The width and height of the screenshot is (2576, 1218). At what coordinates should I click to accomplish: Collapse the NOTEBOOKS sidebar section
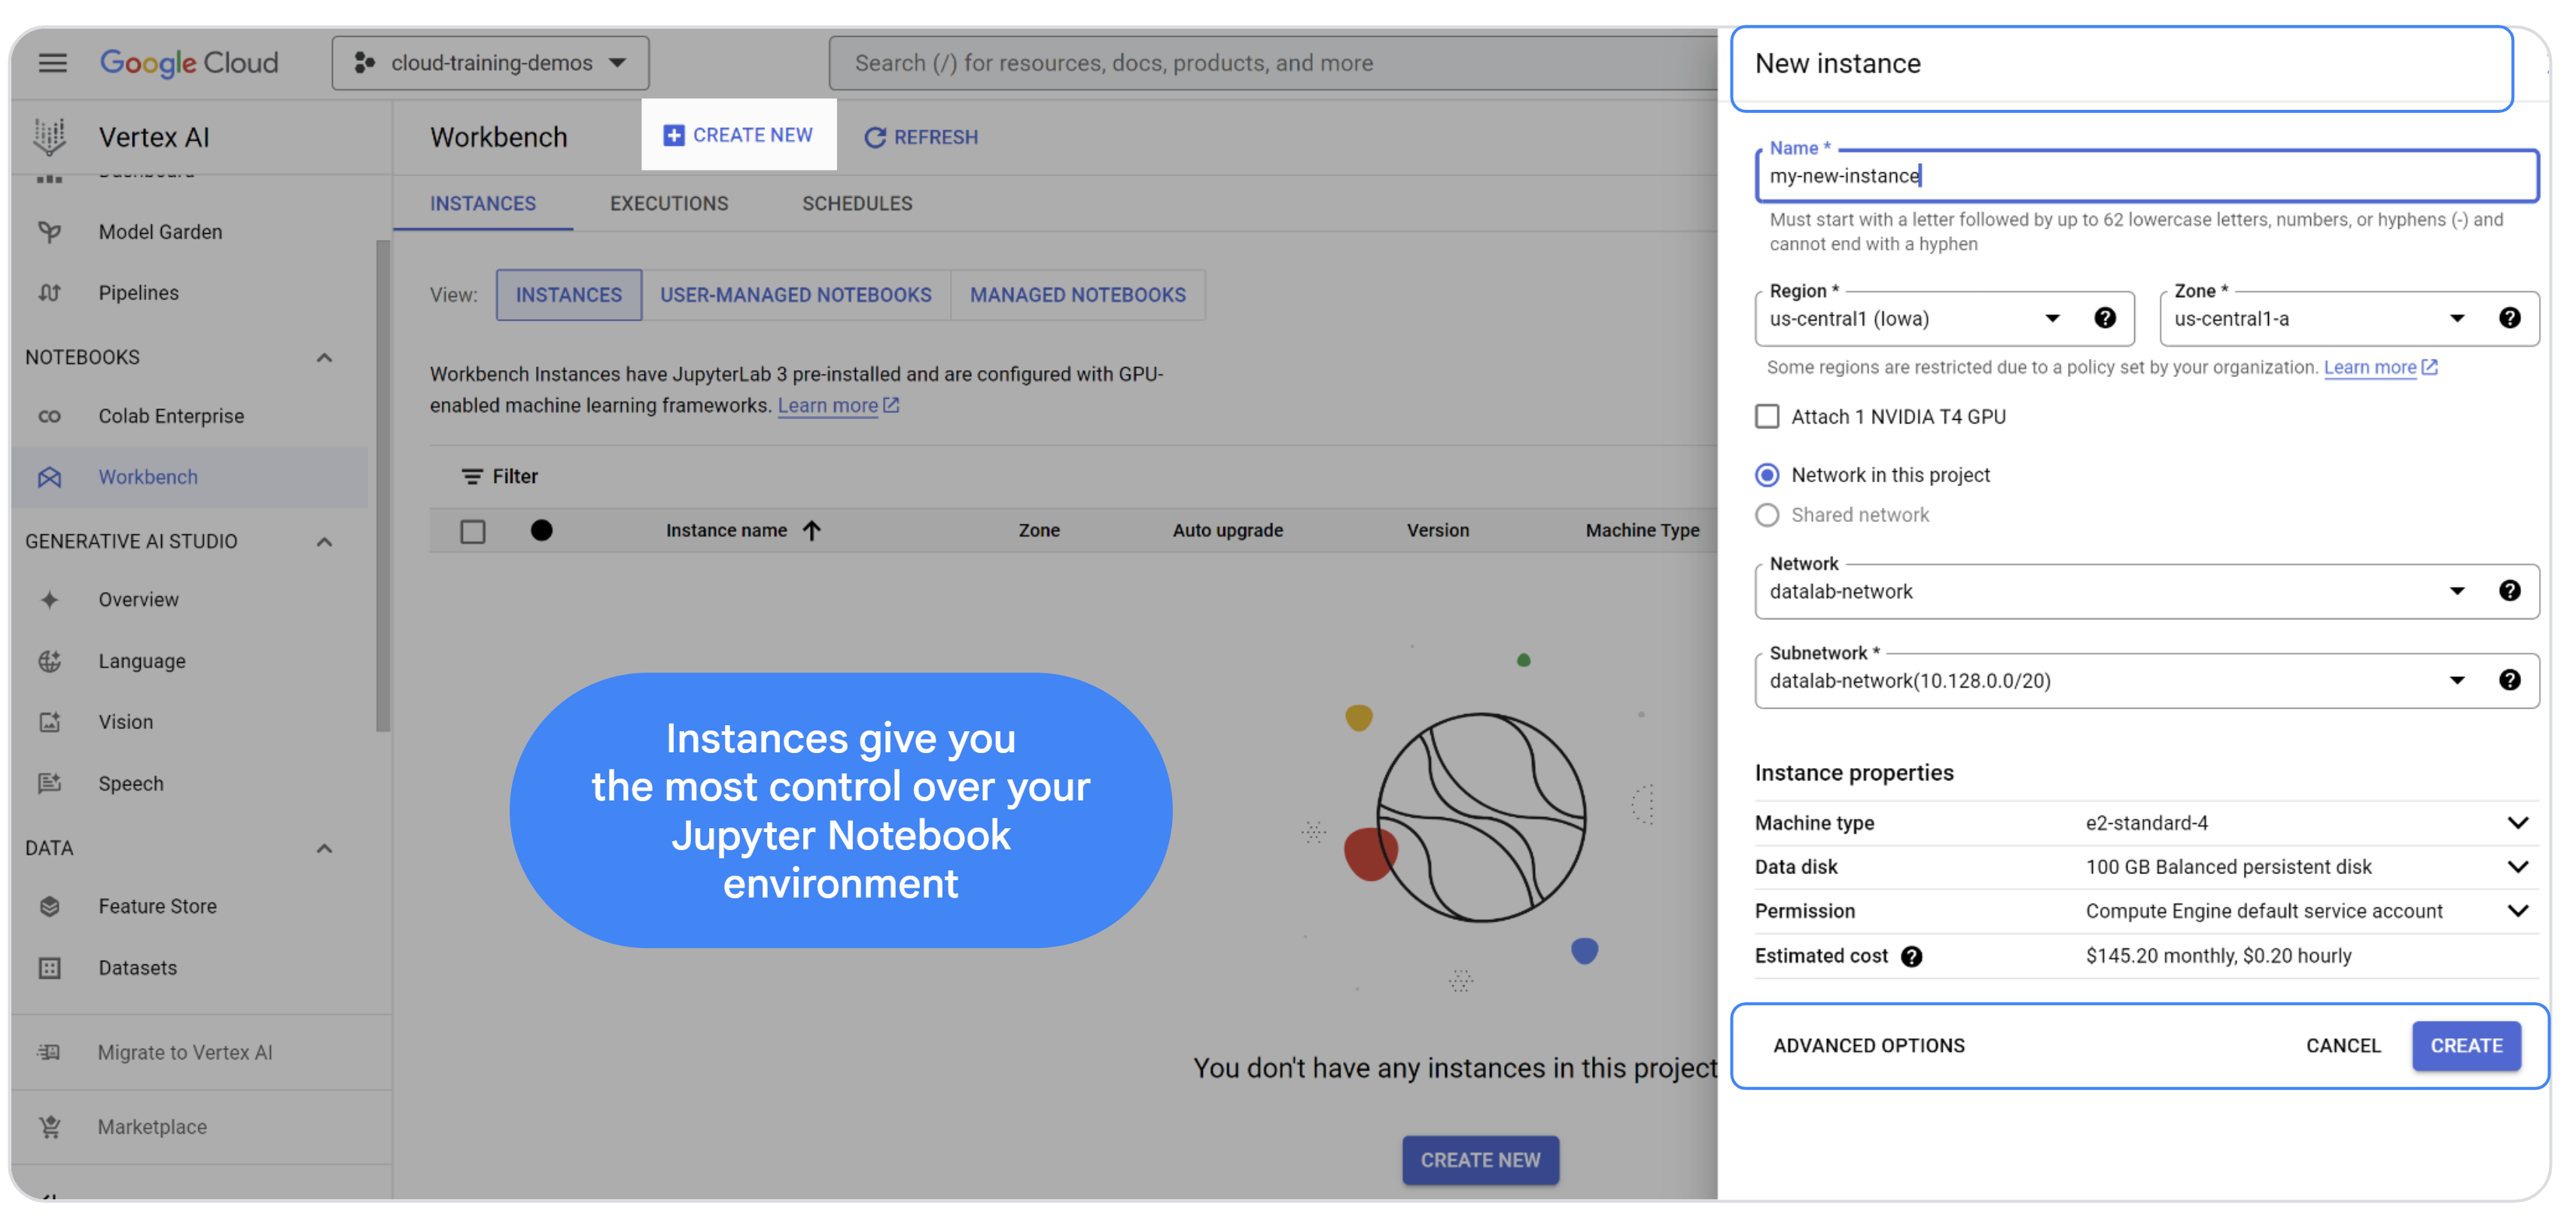[x=323, y=357]
